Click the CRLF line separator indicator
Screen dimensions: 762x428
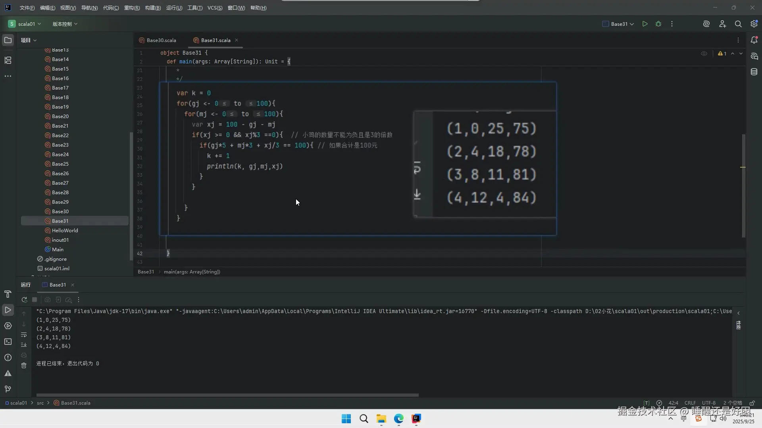690,403
